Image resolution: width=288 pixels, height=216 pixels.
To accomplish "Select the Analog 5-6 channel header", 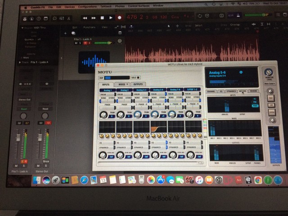I will tap(158, 90).
